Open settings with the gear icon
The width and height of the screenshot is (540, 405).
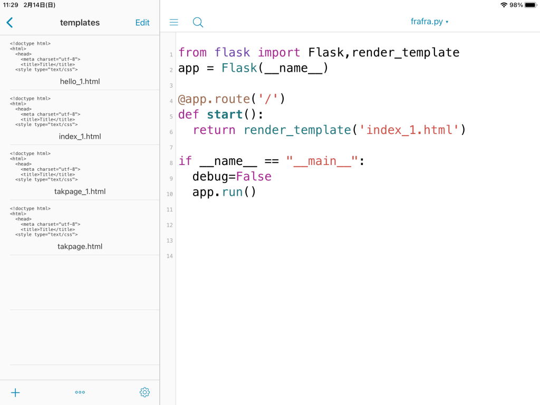click(x=144, y=392)
